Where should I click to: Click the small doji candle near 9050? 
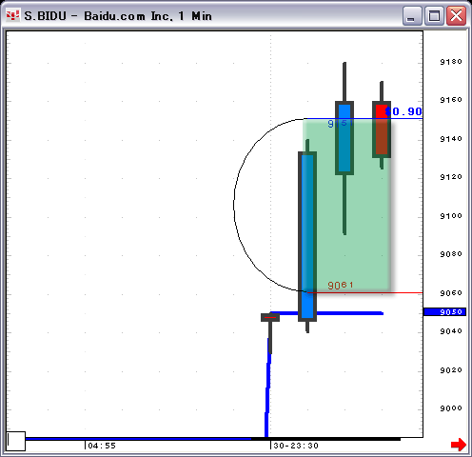[270, 317]
